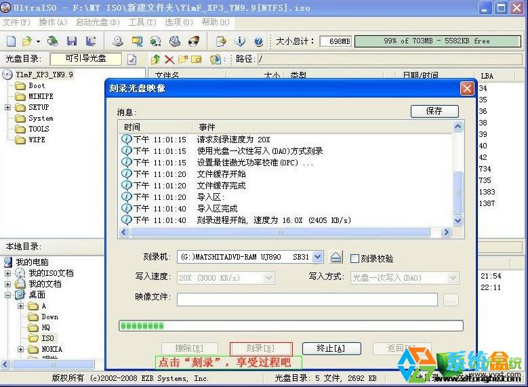Click the Save icon in the toolbar
Screen dimensions: 528x387
coord(72,41)
